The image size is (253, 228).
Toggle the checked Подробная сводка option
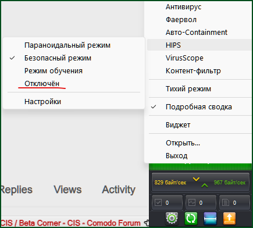199,107
